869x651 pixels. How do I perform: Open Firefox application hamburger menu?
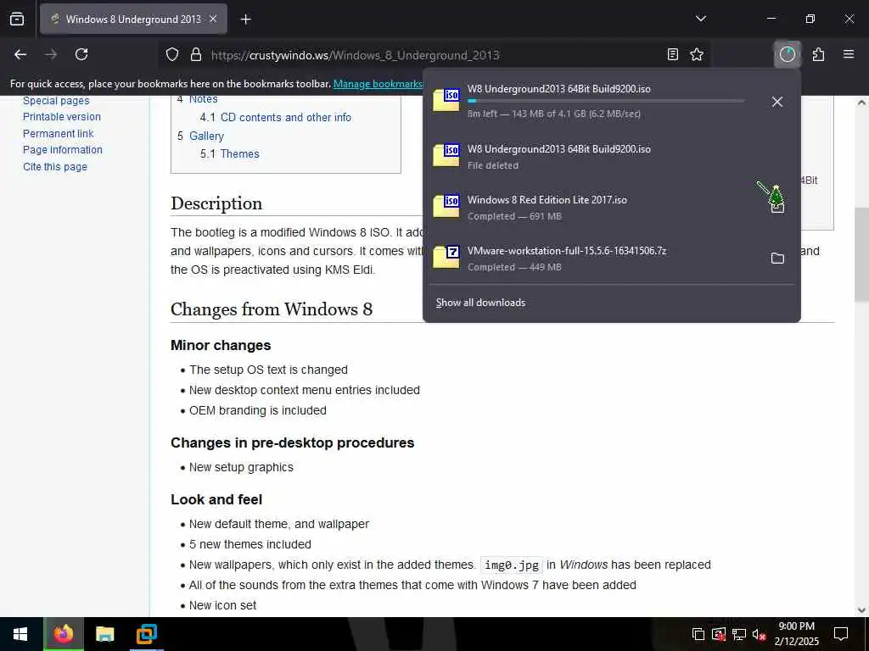[x=848, y=54]
